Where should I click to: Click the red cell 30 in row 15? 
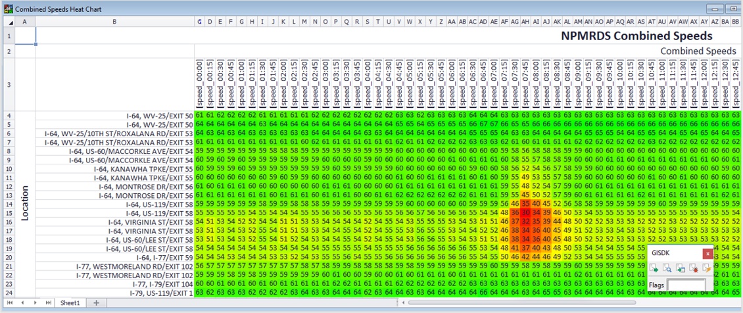pos(525,213)
